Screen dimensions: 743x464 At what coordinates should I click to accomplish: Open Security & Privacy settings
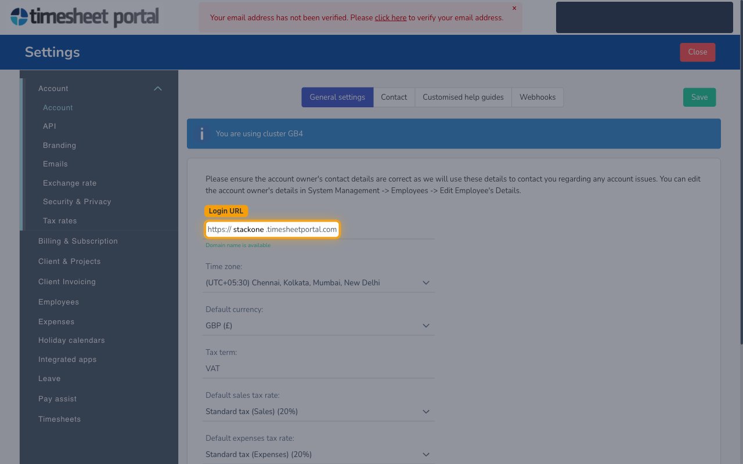click(77, 202)
